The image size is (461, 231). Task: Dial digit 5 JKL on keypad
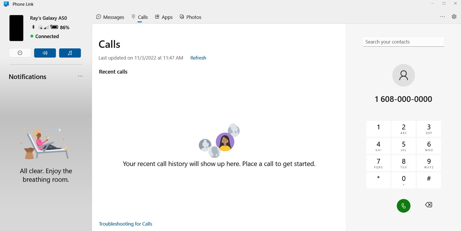(404, 146)
